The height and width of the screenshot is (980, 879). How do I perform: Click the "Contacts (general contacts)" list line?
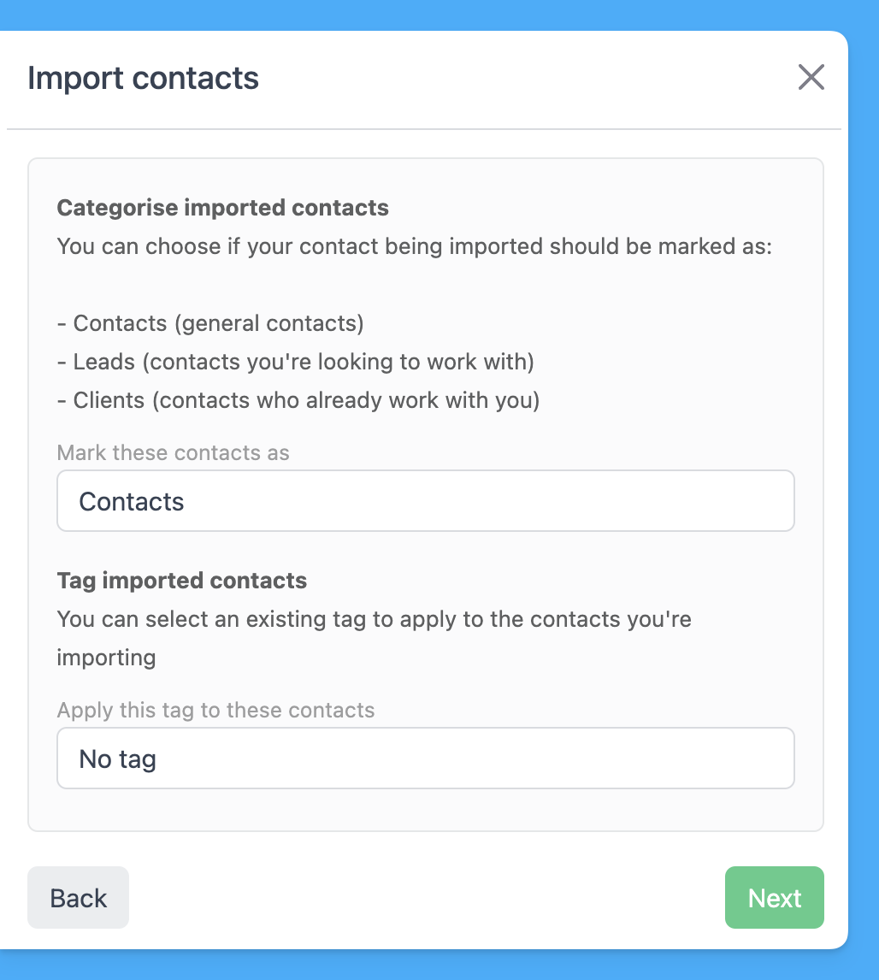[x=210, y=323]
